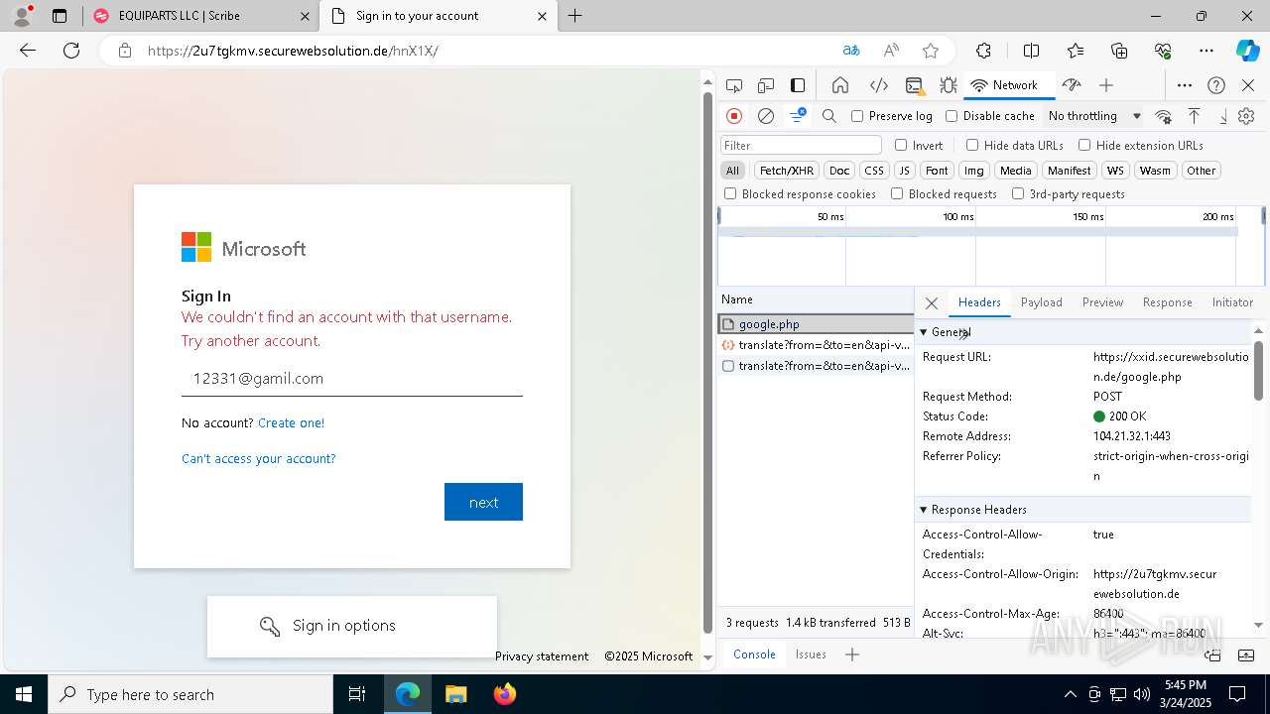
Task: Open DevTools customize ellipsis menu
Action: (x=1185, y=85)
